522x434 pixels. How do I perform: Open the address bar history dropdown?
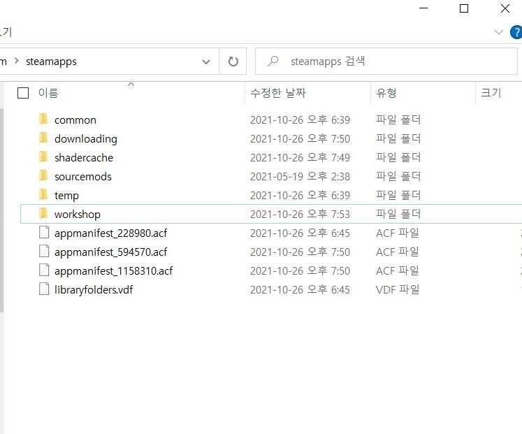pyautogui.click(x=206, y=62)
